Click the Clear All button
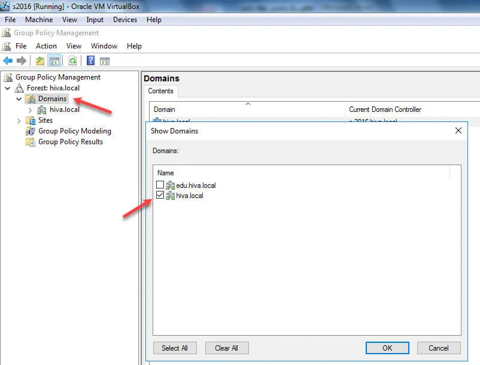Viewport: 480px width, 365px height. click(226, 348)
